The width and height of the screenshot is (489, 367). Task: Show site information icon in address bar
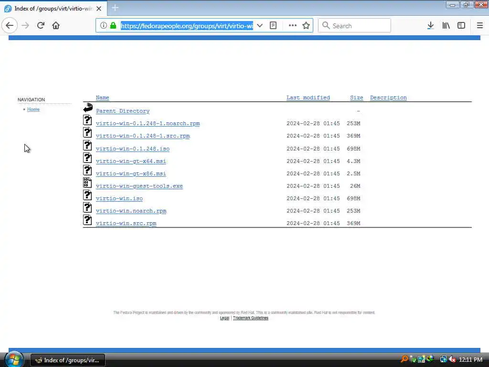(x=103, y=26)
